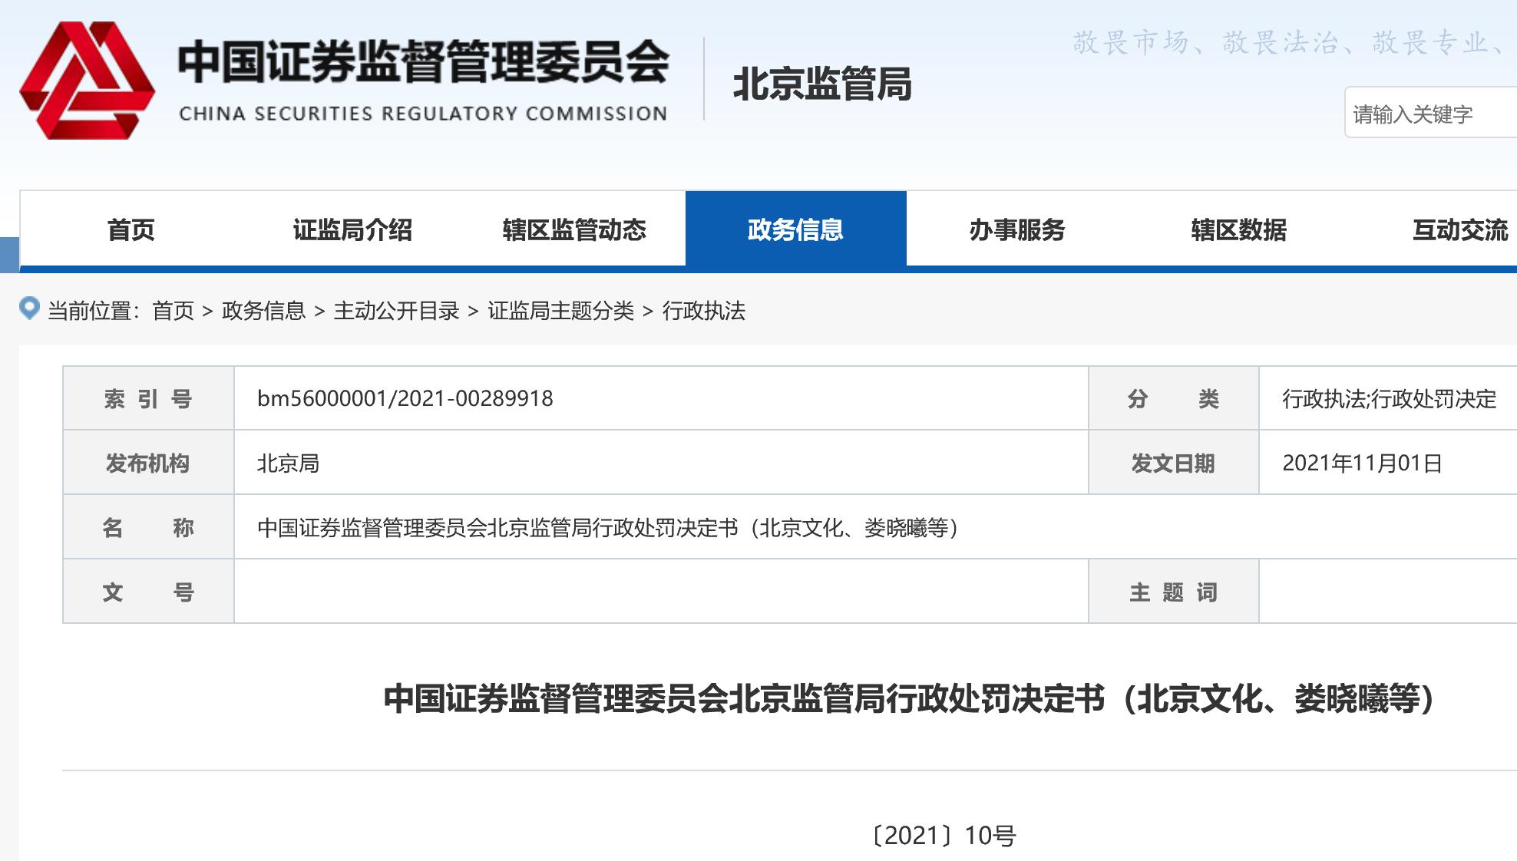
Task: Click the CSRC red logo emblem
Action: (87, 81)
